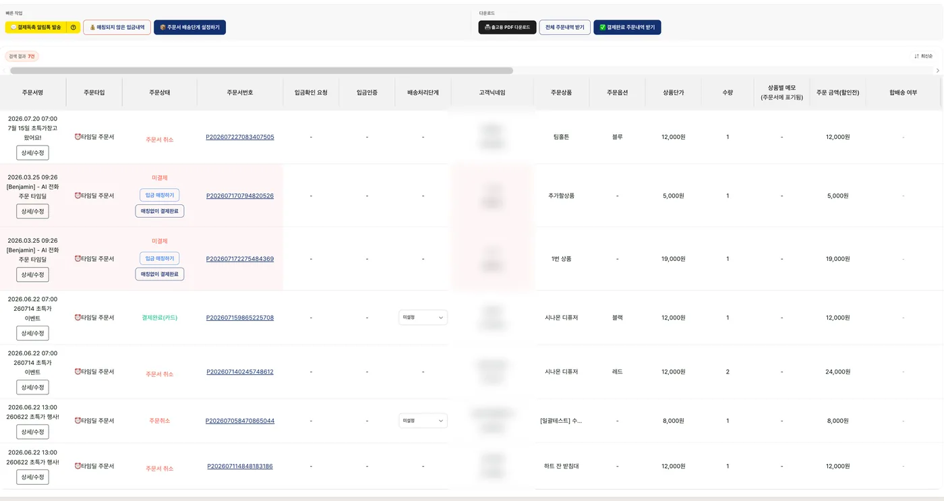Click the 주문상품 column header
Screen dimensions: 944x501
561,92
